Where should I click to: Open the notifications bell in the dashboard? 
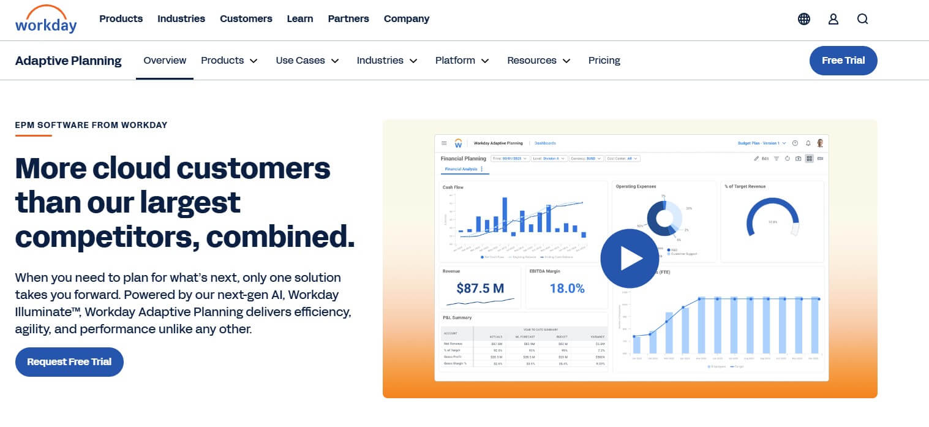(808, 143)
